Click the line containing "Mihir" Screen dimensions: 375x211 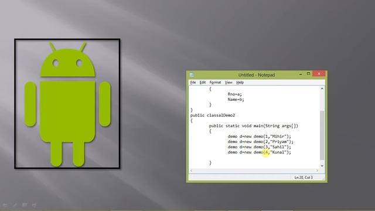click(259, 137)
